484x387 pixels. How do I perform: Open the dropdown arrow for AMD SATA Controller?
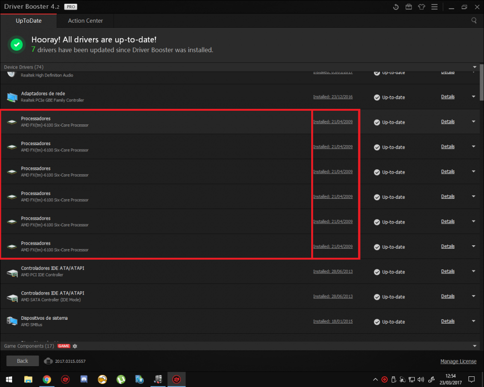(x=473, y=296)
